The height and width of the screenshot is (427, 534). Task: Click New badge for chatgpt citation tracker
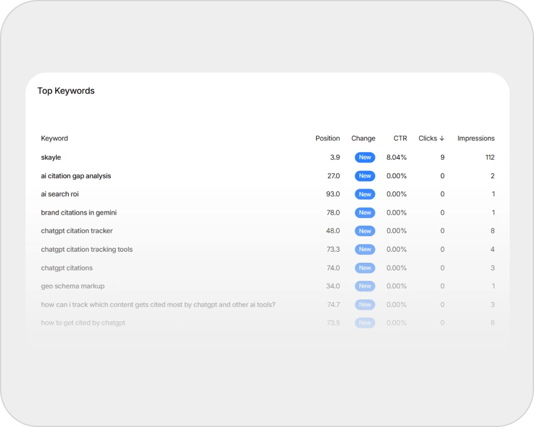click(x=365, y=231)
